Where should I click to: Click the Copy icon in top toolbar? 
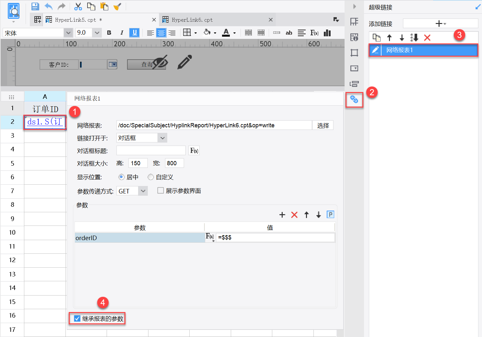click(91, 6)
